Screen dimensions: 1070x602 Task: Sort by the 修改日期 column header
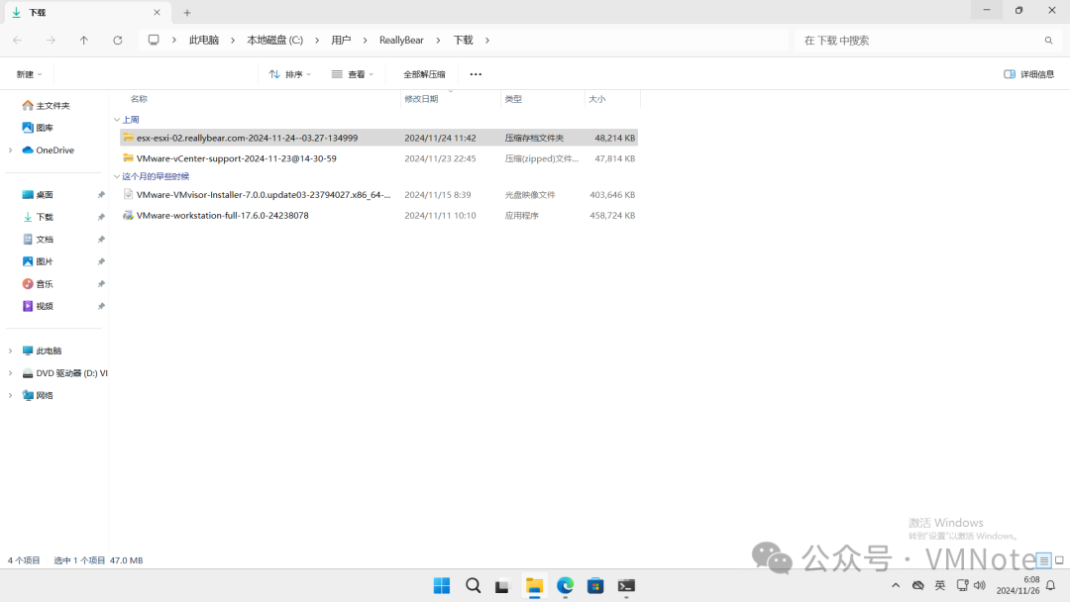tap(421, 99)
